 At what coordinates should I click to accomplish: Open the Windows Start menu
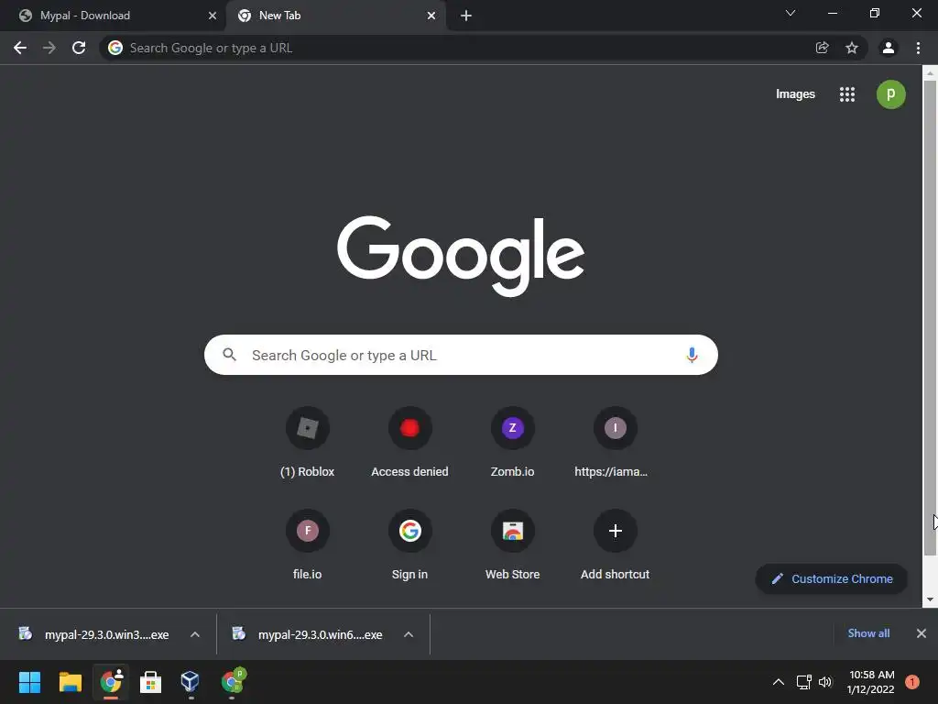(x=30, y=682)
